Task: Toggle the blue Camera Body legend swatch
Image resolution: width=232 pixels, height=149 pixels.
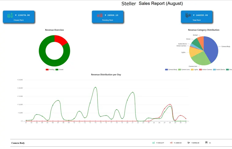Action: [x=166, y=70]
